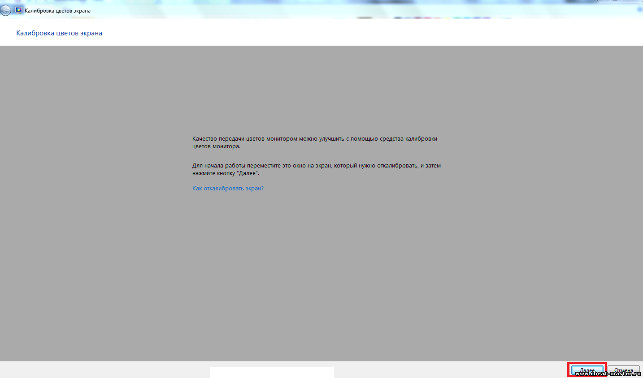Click the empty light-gray footer bar
The width and height of the screenshot is (643, 378).
[448, 370]
